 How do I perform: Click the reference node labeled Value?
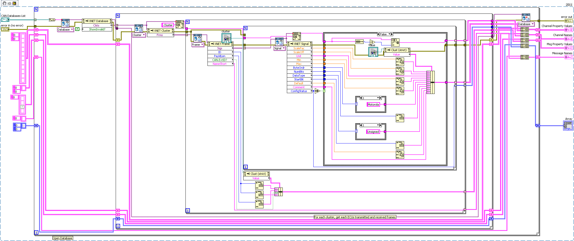click(373, 52)
